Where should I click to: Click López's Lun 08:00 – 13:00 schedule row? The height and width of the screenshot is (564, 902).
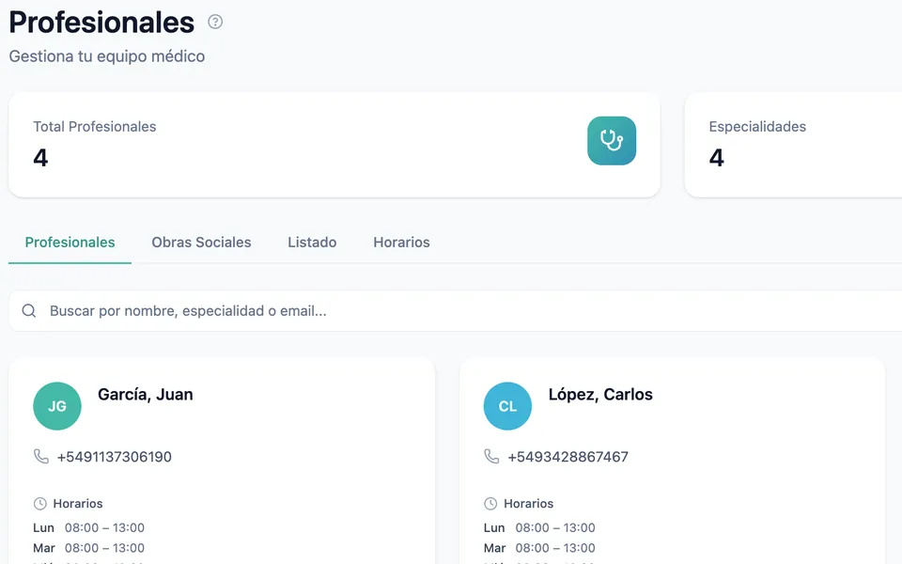pos(539,527)
